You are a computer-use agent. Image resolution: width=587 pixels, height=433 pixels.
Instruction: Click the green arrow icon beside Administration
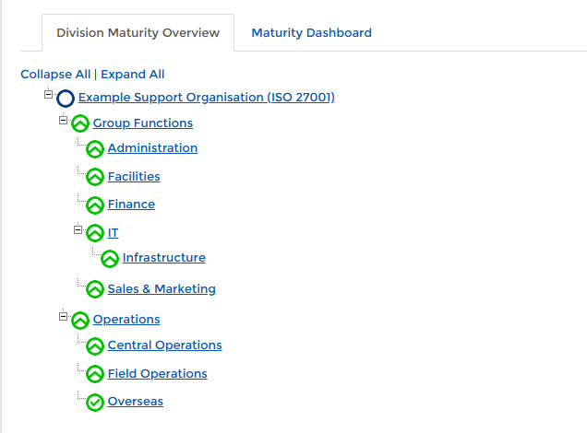[95, 149]
